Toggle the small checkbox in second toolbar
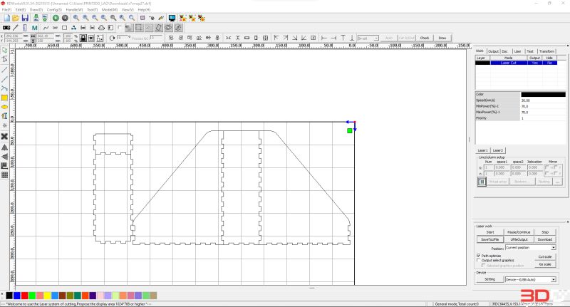This screenshot has height=307, width=570. coord(119,28)
